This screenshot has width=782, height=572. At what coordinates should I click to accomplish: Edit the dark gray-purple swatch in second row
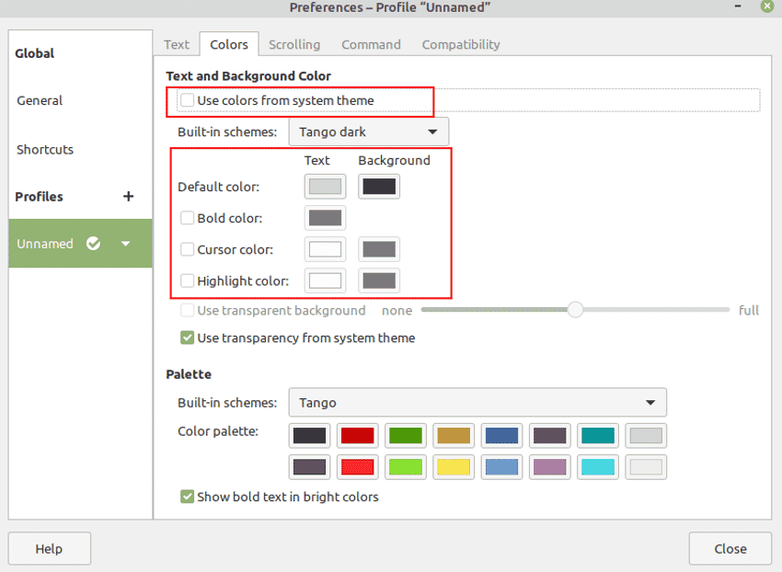[x=310, y=467]
